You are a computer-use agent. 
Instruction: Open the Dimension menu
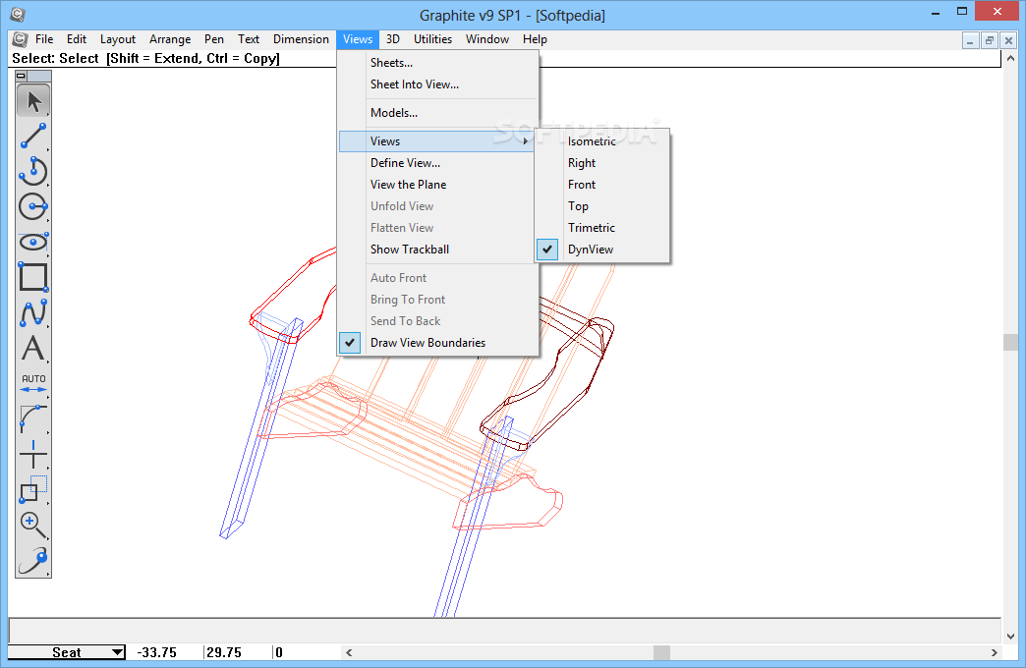coord(301,39)
